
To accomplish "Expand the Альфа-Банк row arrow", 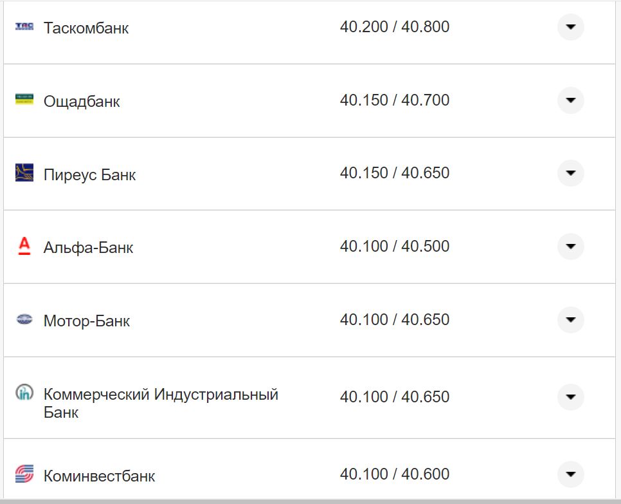I will pos(570,247).
